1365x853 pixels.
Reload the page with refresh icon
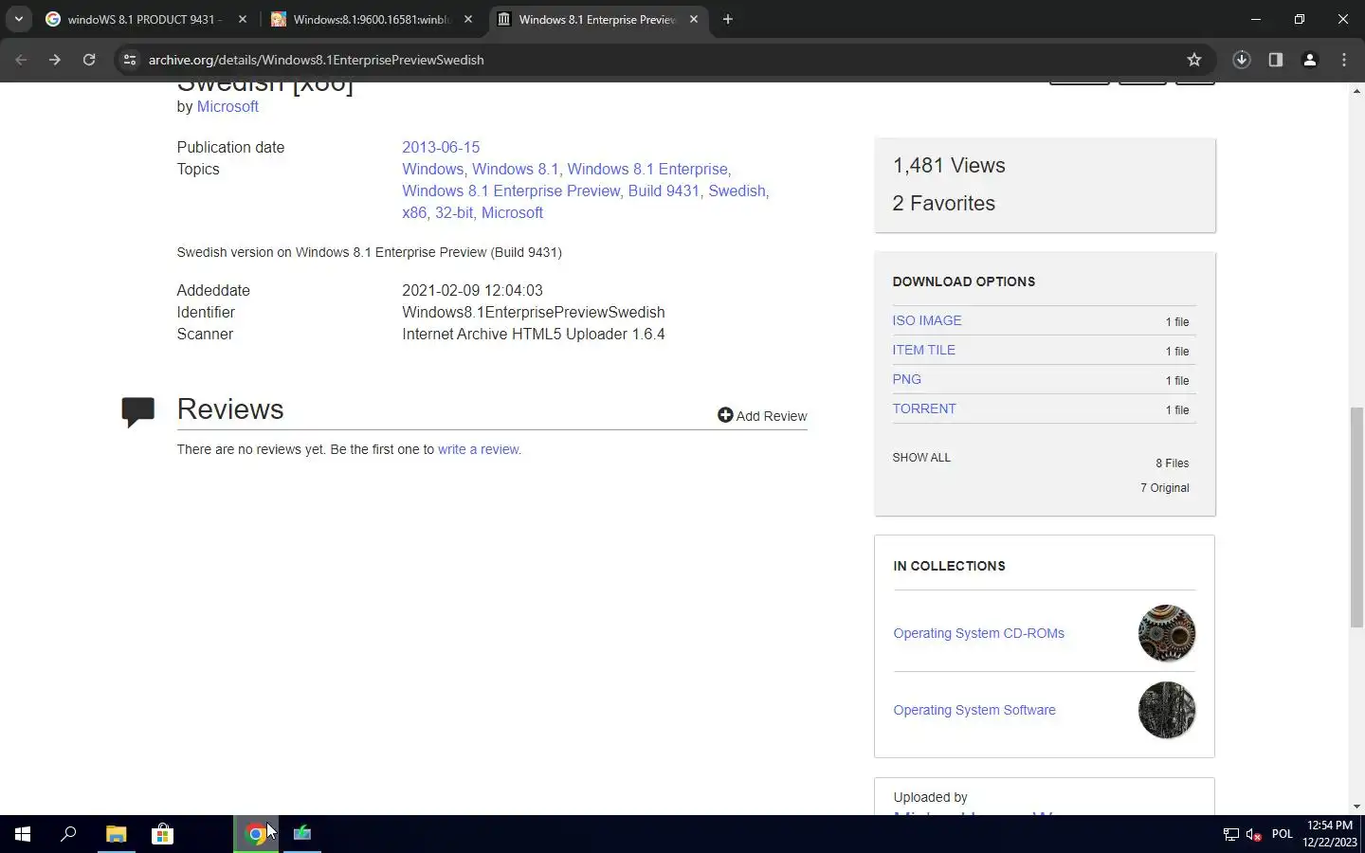click(89, 60)
